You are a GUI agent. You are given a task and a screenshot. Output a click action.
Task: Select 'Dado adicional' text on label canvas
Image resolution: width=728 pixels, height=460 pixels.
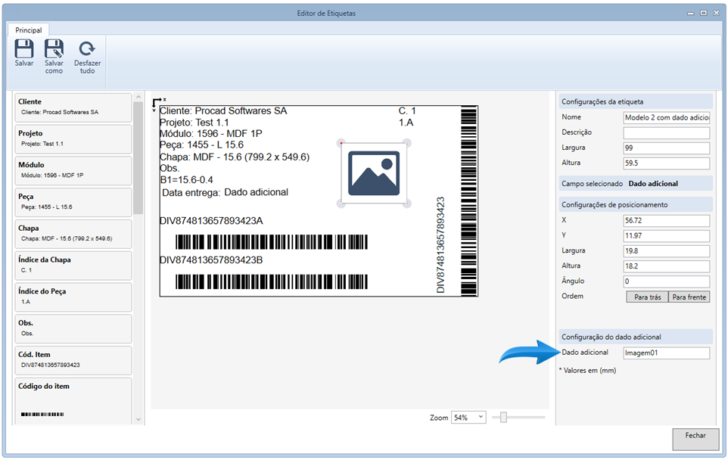[257, 192]
